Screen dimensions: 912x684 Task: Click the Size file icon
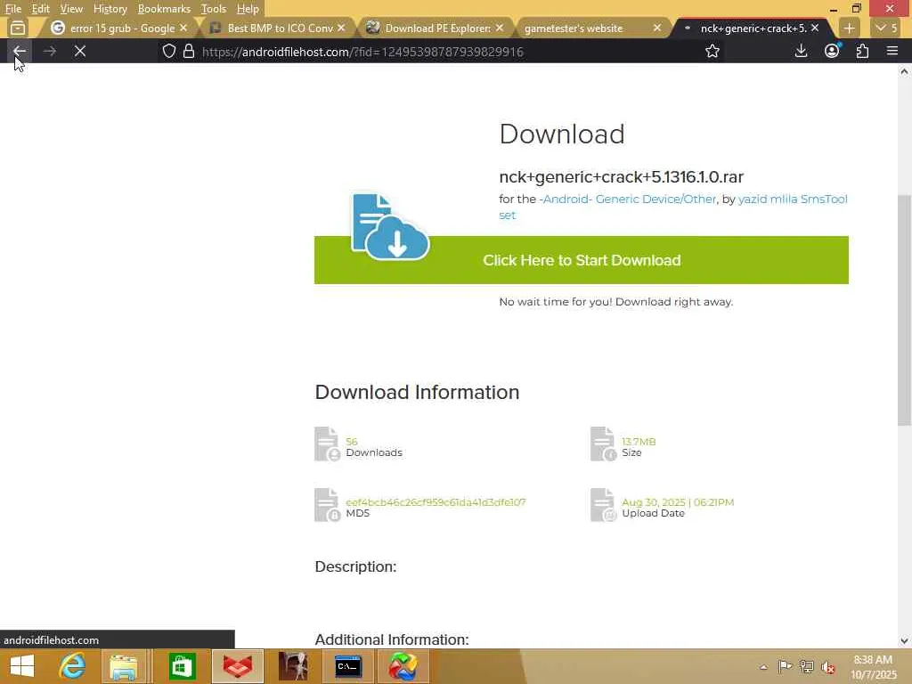(x=603, y=444)
